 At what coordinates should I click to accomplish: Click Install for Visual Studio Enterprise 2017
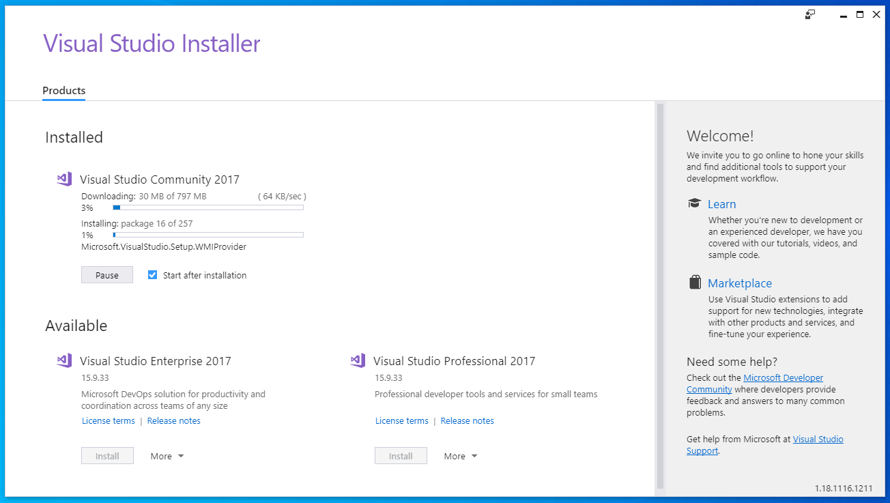[107, 455]
